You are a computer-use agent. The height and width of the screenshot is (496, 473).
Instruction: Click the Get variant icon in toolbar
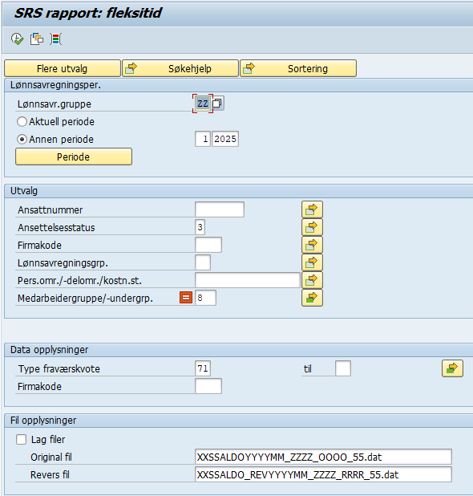tap(37, 39)
